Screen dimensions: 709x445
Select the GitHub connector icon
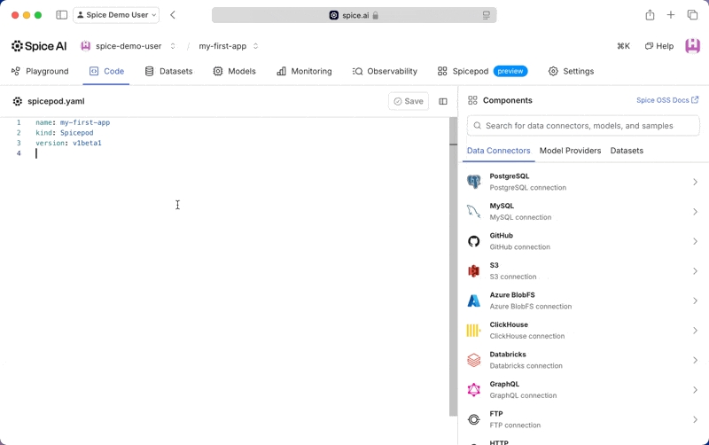pos(474,241)
